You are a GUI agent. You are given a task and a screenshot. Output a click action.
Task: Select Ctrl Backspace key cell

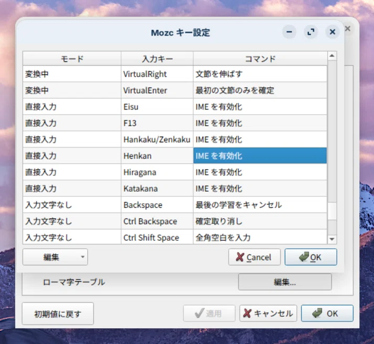tap(157, 221)
